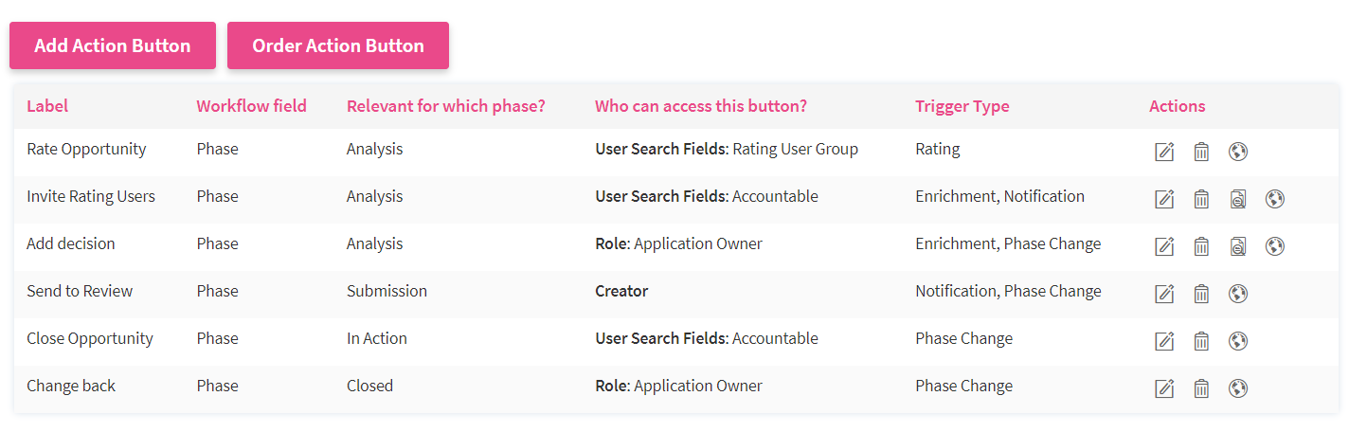Delete the Close Opportunity action
This screenshot has width=1367, height=432.
[x=1201, y=341]
